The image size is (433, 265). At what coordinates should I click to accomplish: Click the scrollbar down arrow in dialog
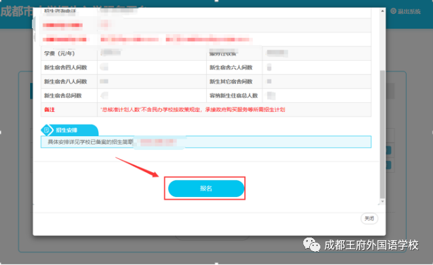click(382, 202)
